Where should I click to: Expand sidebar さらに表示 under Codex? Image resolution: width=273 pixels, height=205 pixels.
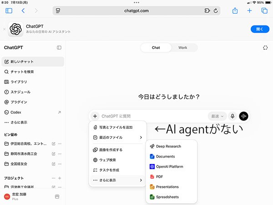coord(33,123)
